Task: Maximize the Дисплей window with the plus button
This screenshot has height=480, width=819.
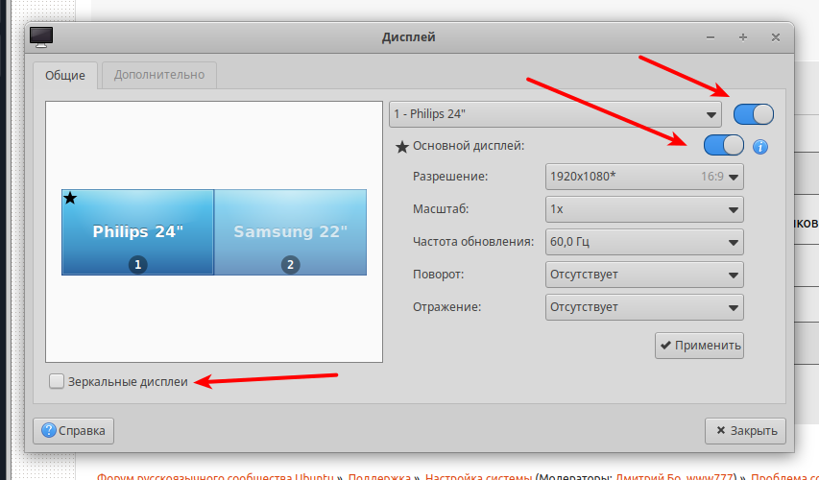Action: 743,37
